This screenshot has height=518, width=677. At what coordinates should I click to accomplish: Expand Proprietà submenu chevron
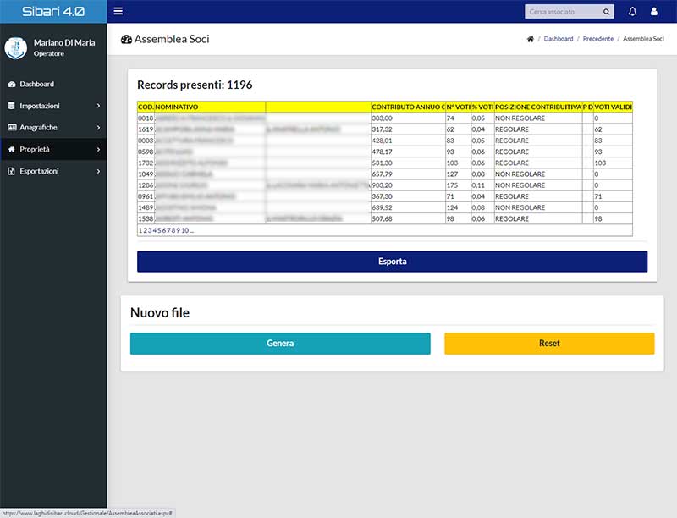click(98, 149)
